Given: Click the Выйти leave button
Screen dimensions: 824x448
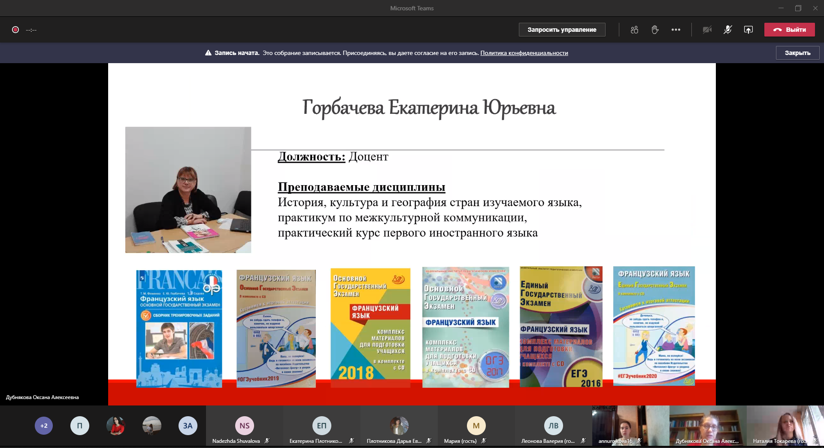Looking at the screenshot, I should [789, 30].
